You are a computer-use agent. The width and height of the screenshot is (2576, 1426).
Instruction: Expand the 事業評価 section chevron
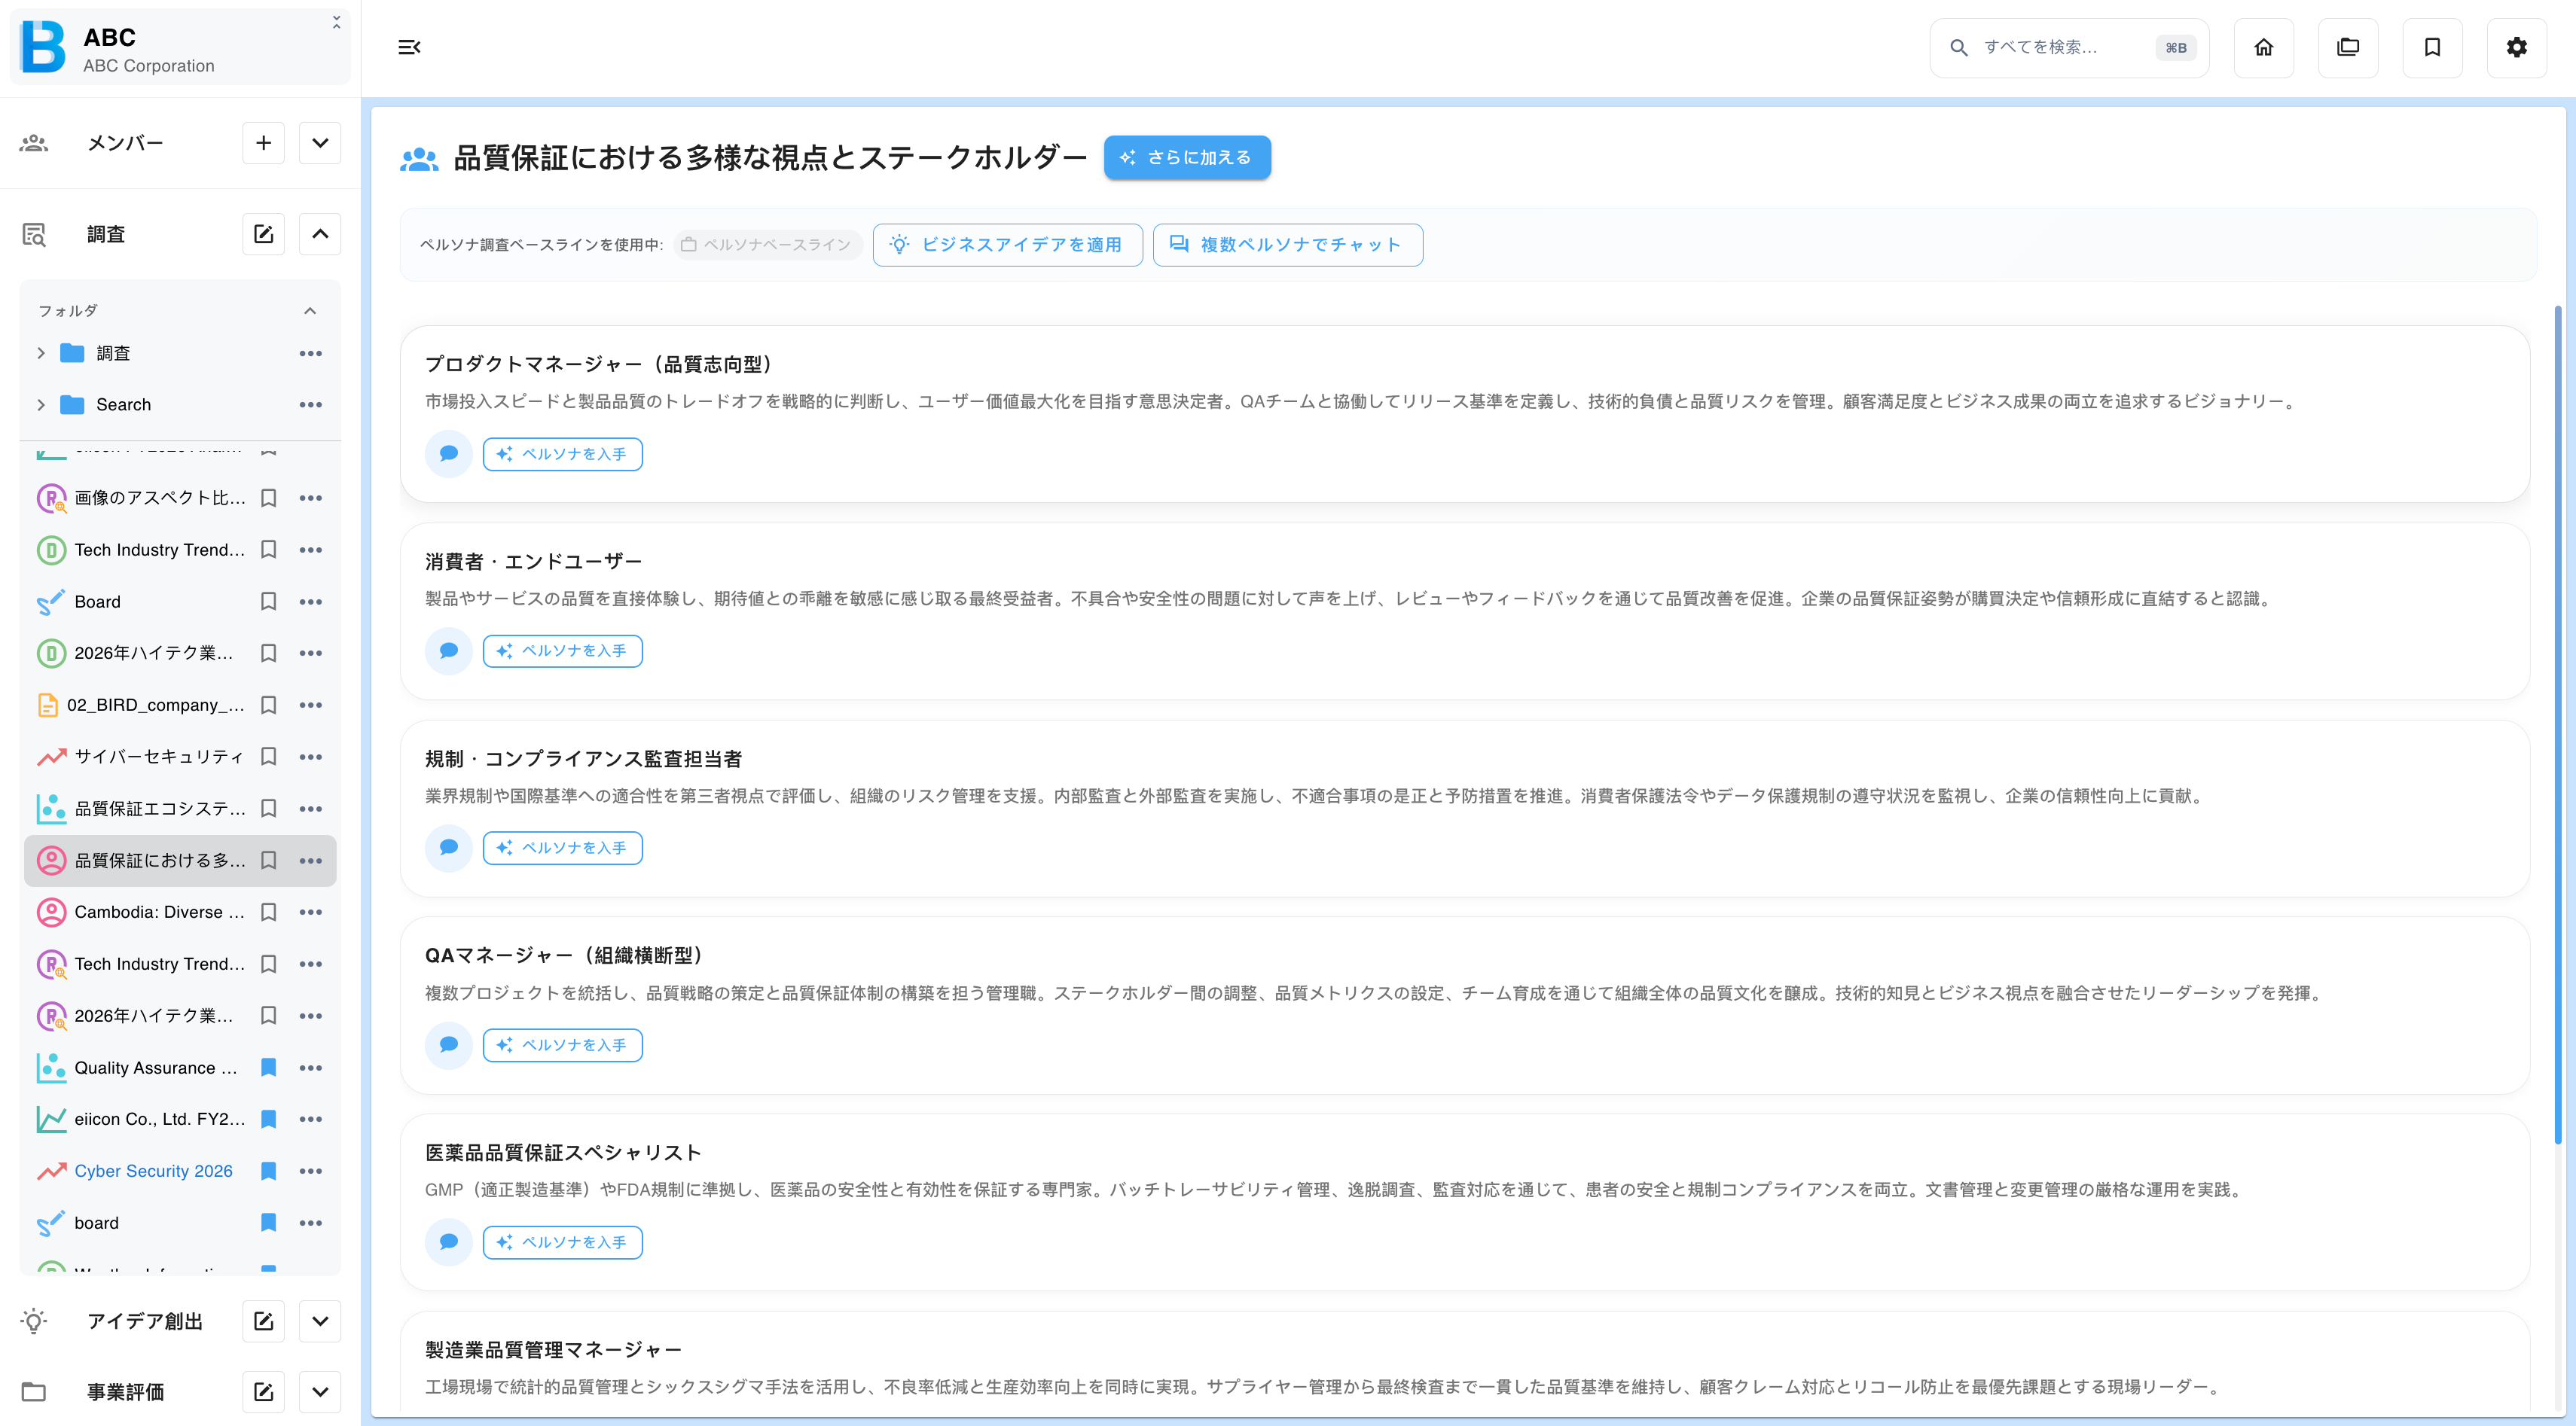[x=320, y=1392]
